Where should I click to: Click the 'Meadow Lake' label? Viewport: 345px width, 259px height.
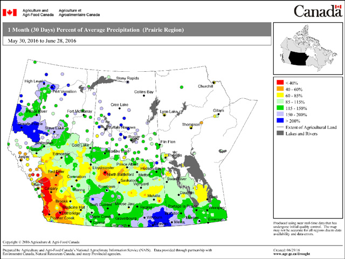point(118,151)
